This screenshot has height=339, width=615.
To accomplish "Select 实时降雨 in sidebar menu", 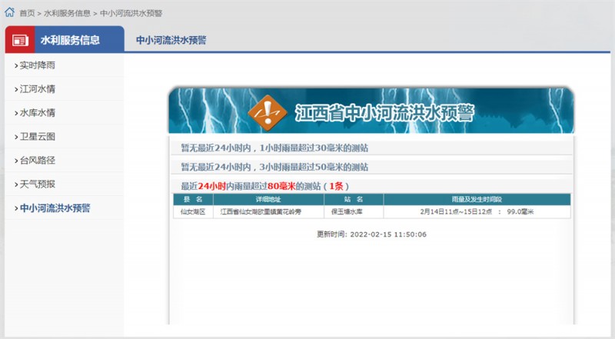I will [37, 65].
